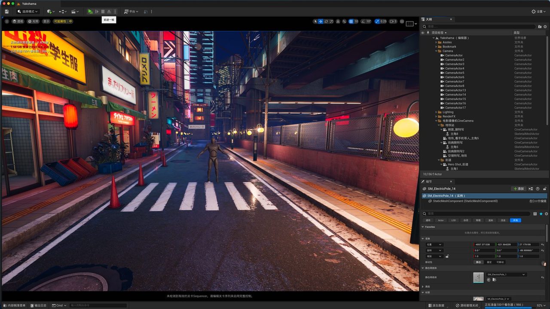This screenshot has width=550, height=309.
Task: Click the Details help question mark icon
Action: click(538, 189)
